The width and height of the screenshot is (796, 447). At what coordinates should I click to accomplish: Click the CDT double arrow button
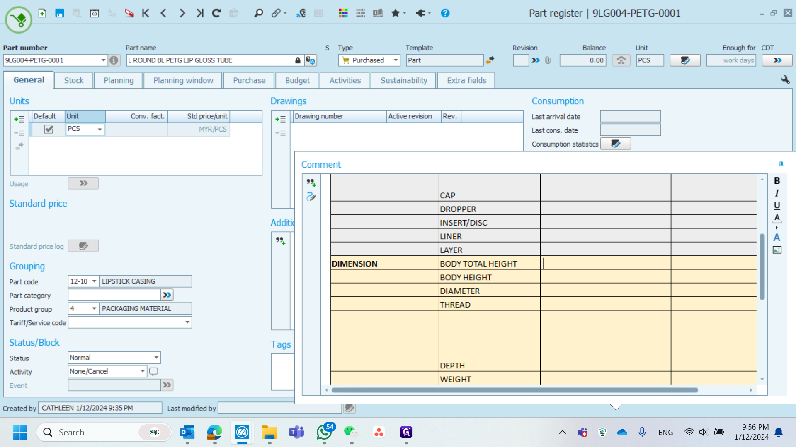coord(777,60)
